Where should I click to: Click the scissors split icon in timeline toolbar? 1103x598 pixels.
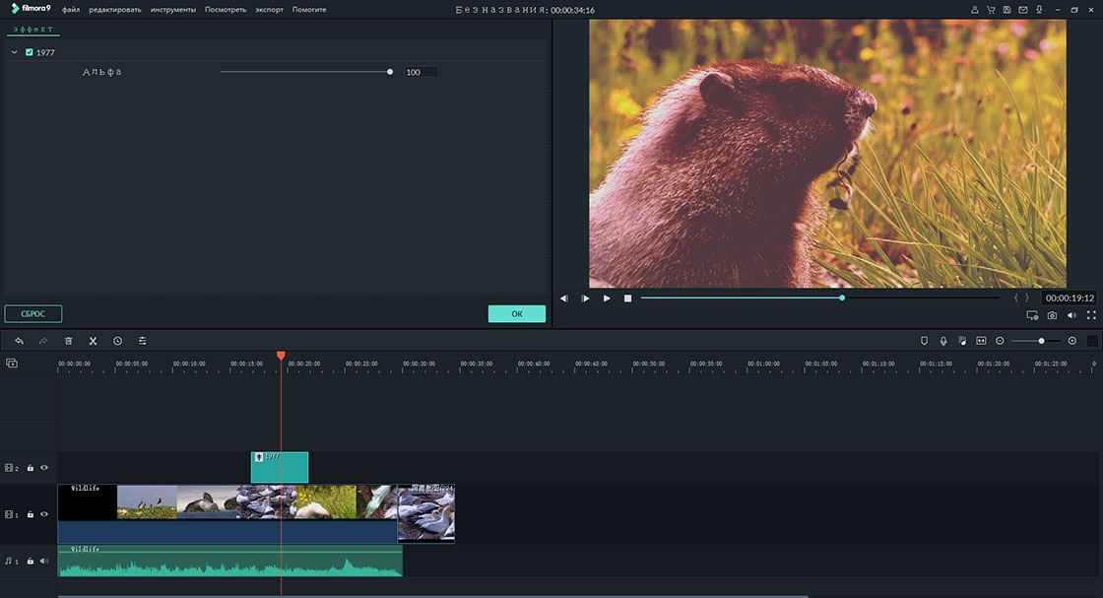[x=93, y=341]
